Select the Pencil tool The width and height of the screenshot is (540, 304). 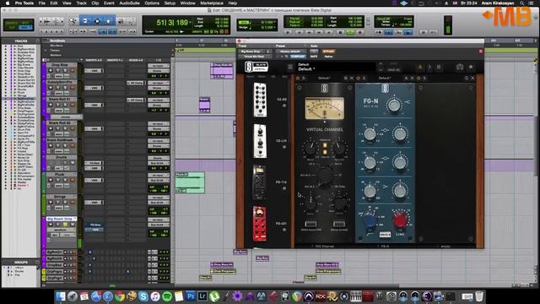click(x=132, y=21)
